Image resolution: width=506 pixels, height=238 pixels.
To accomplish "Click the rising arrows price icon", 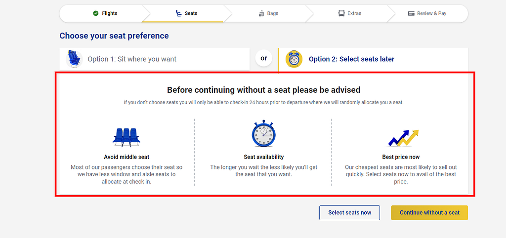I will [403, 138].
